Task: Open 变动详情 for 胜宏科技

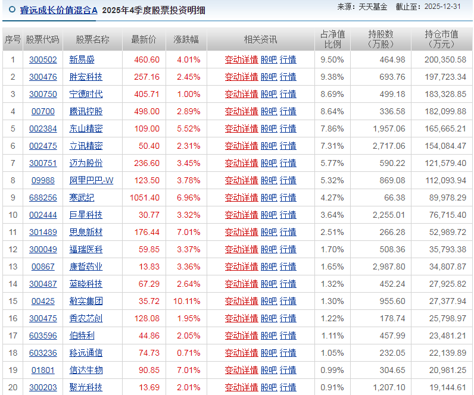Action: click(241, 77)
